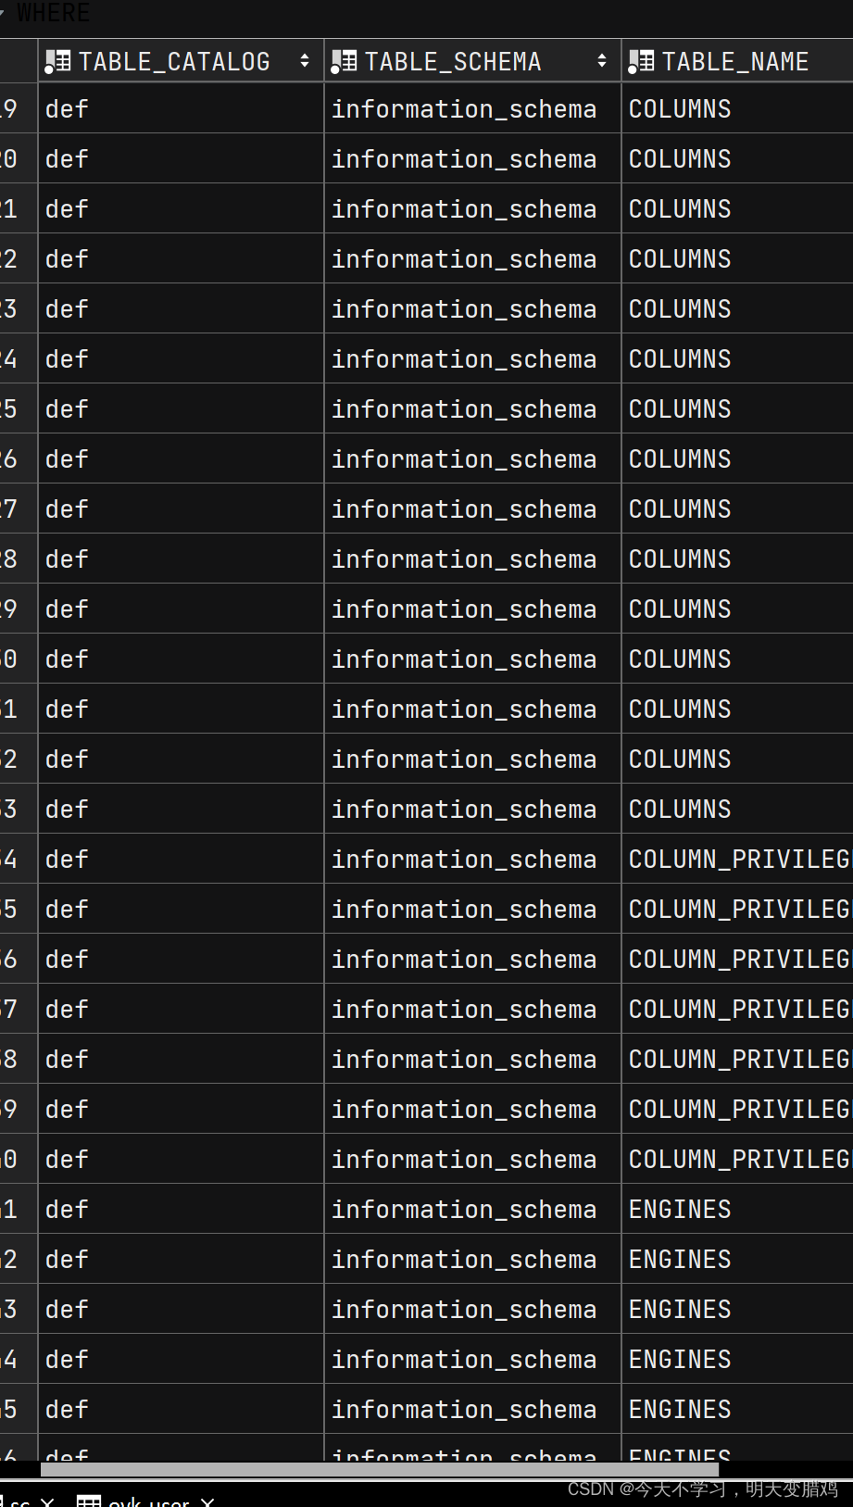Click the table icon on the bottom tab

point(89,1501)
